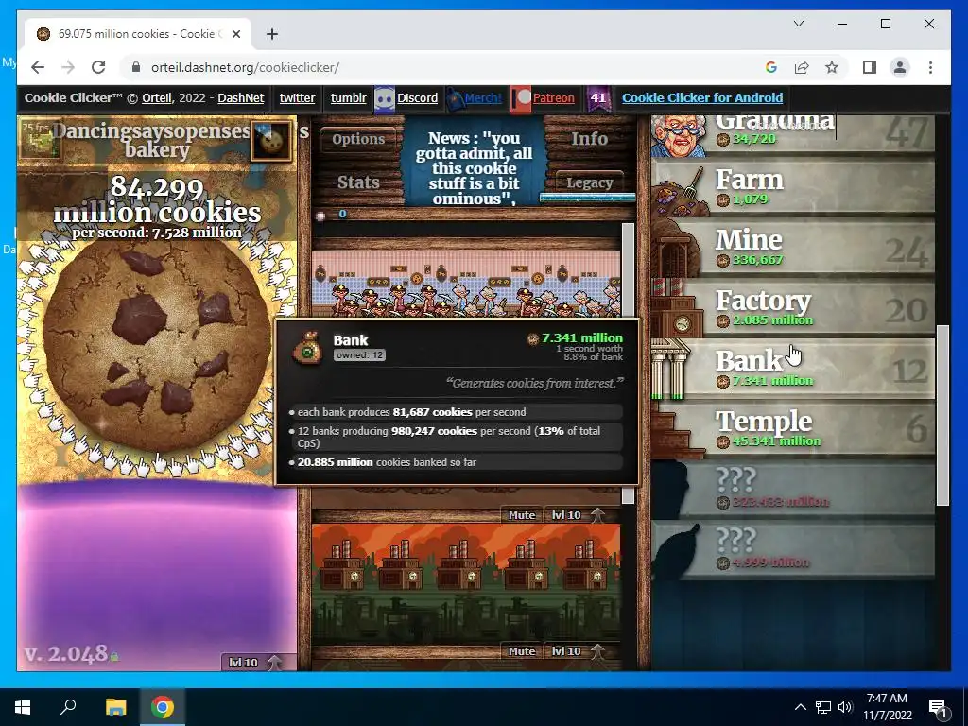Open the notification center icon
Screen dimensions: 968x726
[x=937, y=709]
